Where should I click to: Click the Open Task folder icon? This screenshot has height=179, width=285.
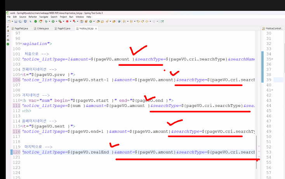[103, 21]
